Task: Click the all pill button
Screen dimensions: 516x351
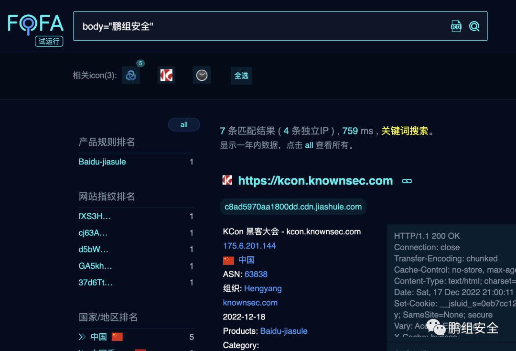Action: [x=184, y=124]
